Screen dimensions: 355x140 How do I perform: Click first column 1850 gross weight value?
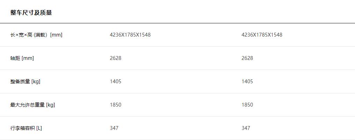[115, 105]
